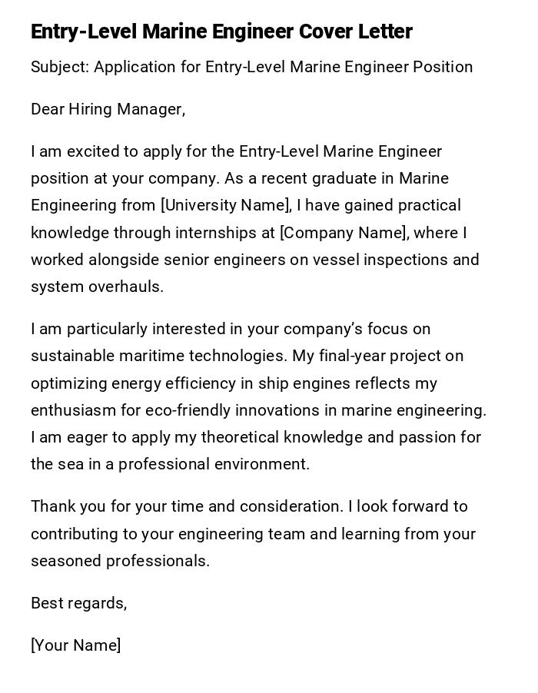Click the phrase "sustainable maritime technologies"
The width and height of the screenshot is (538, 693).
point(157,356)
